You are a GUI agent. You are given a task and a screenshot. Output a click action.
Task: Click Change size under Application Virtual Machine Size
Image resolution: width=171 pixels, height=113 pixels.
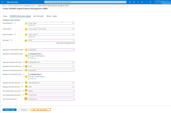[33, 58]
